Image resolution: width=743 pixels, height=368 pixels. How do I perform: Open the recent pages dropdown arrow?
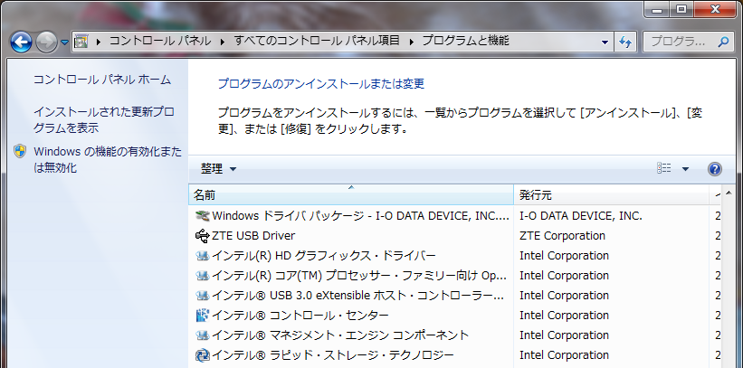pos(64,42)
